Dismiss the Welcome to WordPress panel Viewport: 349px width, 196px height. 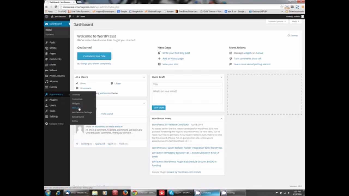click(x=293, y=35)
